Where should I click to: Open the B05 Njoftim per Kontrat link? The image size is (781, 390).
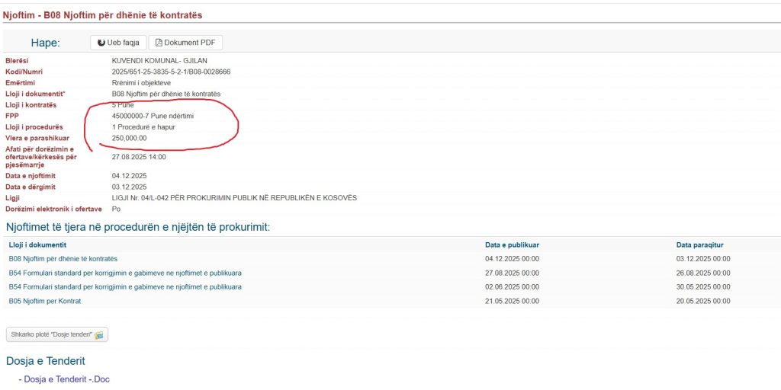click(x=45, y=301)
